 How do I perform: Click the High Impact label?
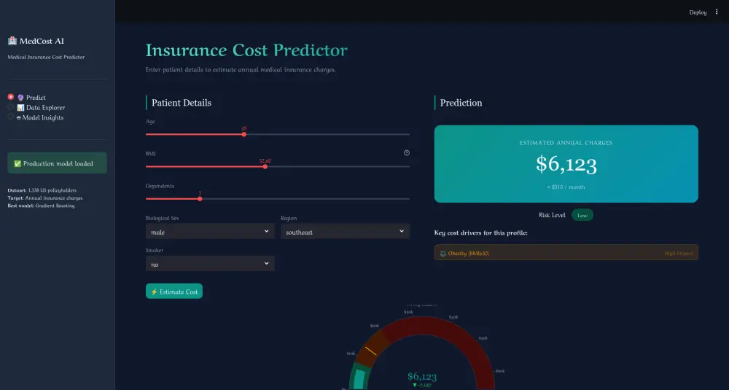(678, 254)
